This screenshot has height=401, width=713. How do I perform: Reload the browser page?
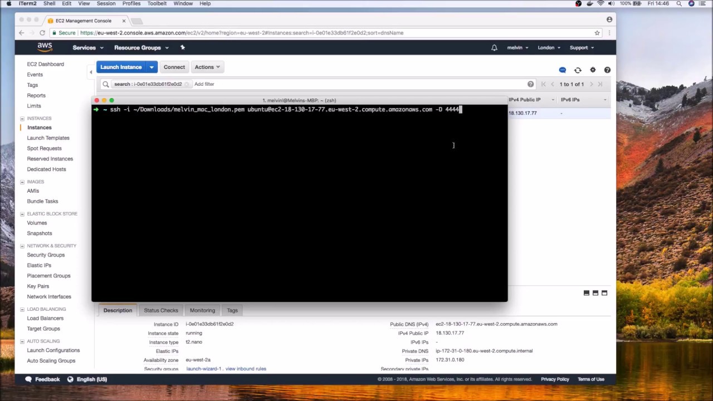(42, 33)
